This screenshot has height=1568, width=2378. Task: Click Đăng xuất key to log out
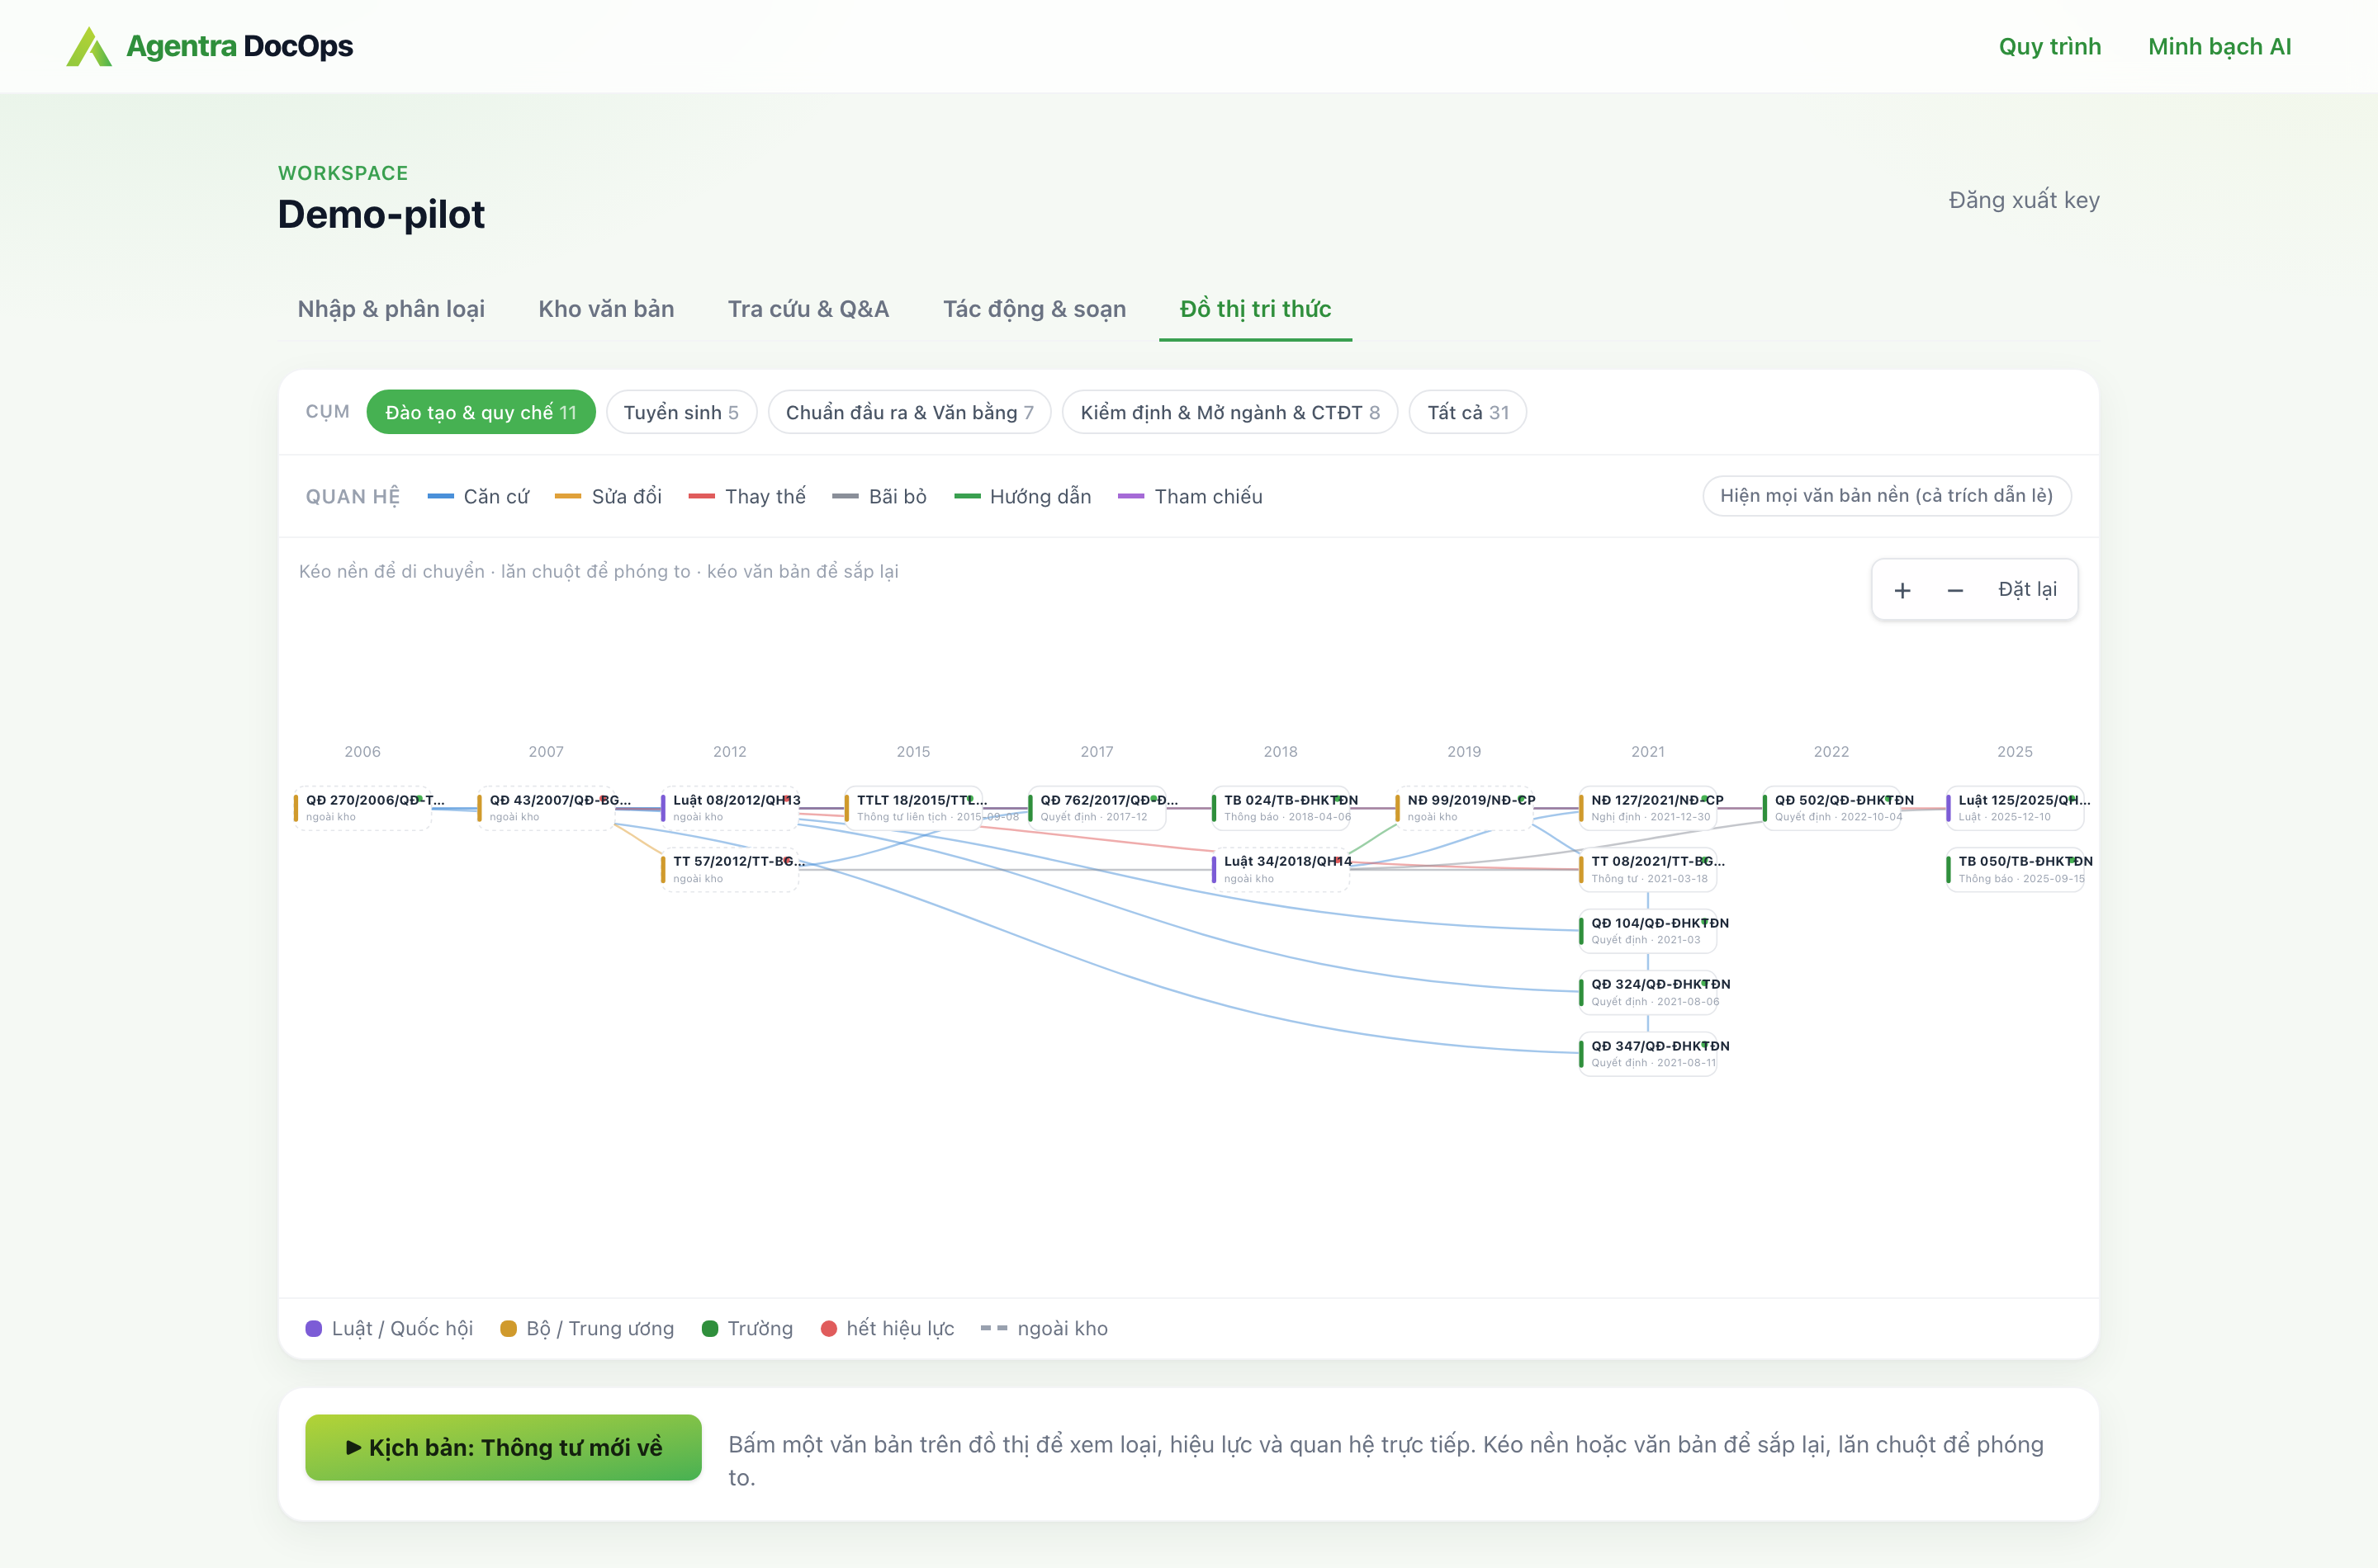coord(2023,200)
